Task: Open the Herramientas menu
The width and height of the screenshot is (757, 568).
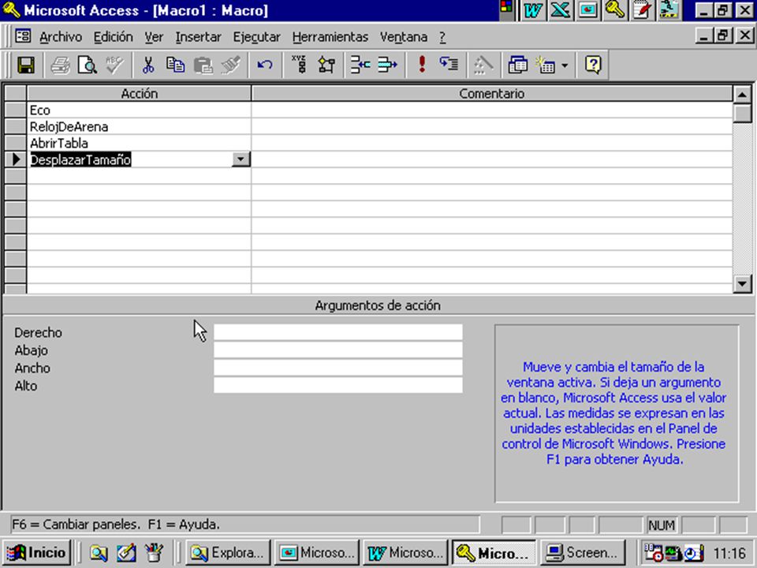Action: point(330,37)
